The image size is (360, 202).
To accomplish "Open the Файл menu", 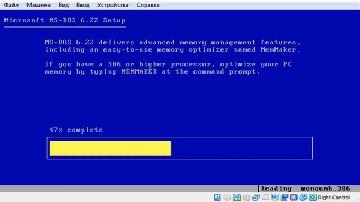I will pos(11,5).
